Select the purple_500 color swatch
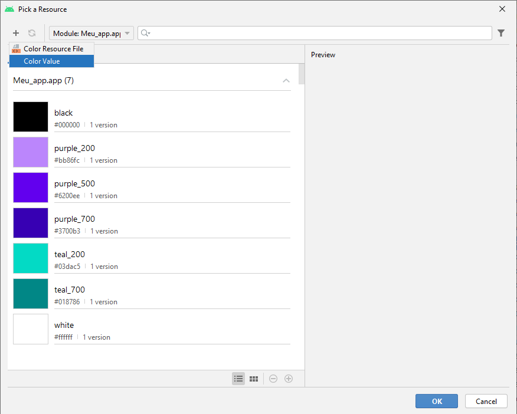 (x=31, y=188)
